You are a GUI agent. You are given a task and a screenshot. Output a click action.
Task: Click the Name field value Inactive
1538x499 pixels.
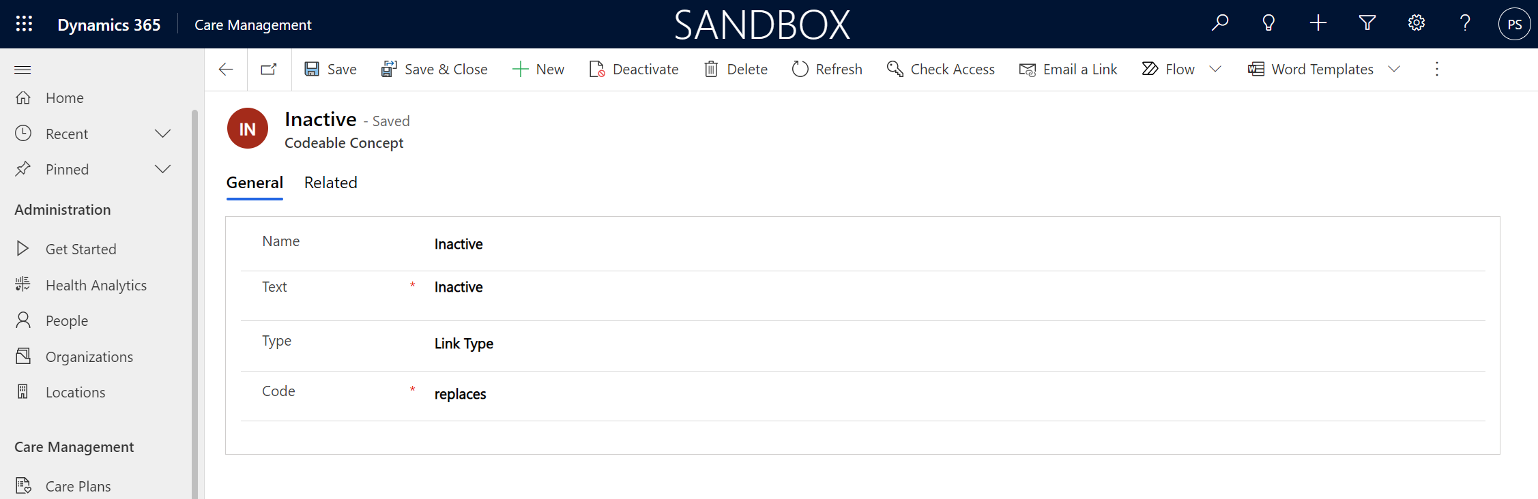point(459,244)
